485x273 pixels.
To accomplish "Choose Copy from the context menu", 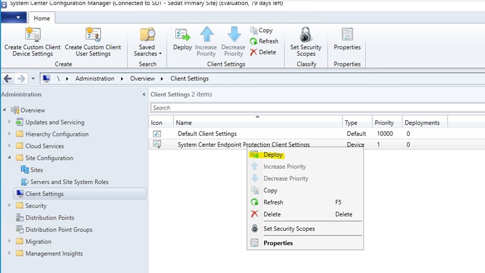I will [x=305, y=191].
